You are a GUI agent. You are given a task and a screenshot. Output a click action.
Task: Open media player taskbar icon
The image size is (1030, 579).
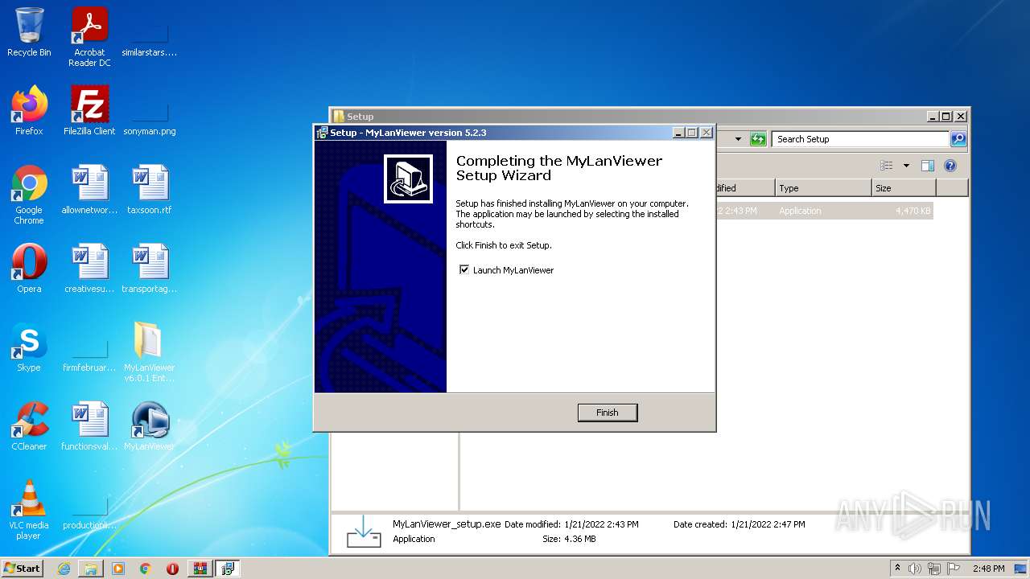[x=118, y=569]
